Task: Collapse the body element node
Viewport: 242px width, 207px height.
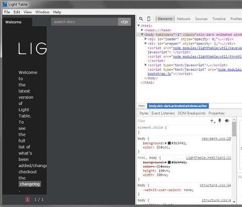Action: click(142, 34)
